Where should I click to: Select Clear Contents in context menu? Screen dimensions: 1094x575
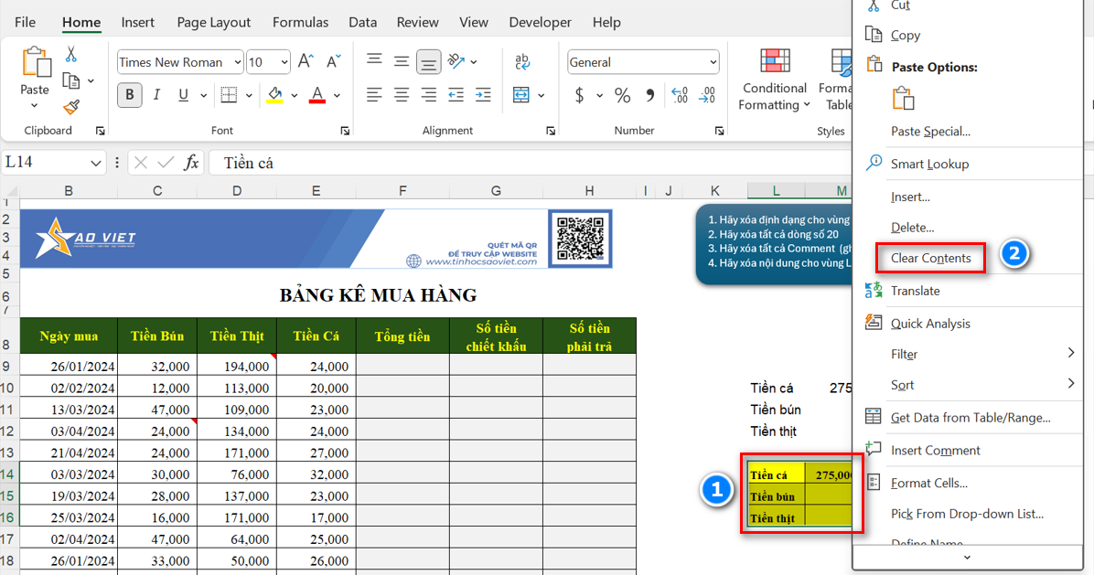tap(930, 258)
